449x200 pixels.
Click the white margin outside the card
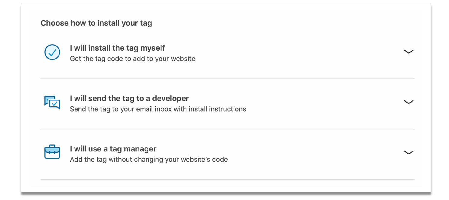[x=10, y=100]
